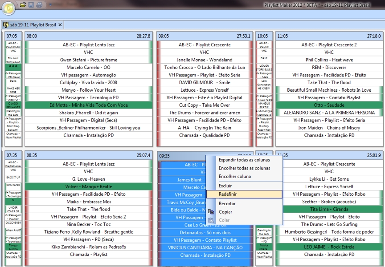The image size is (385, 267).
Task: Select Encolher coluna in the context menu
Action: (244, 177)
